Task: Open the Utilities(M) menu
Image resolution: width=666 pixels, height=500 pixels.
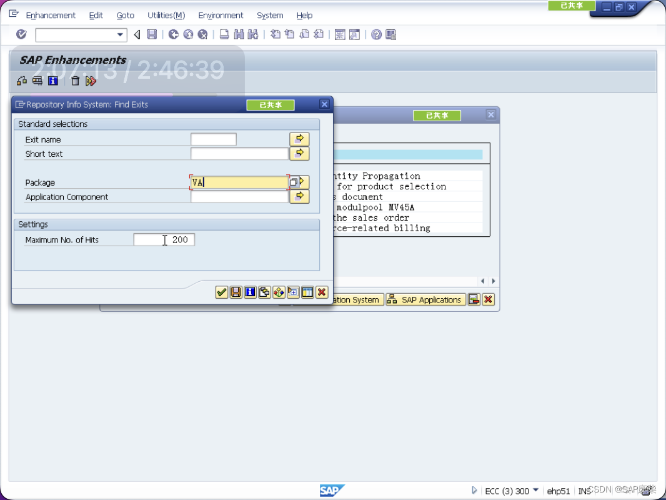Action: pyautogui.click(x=166, y=15)
